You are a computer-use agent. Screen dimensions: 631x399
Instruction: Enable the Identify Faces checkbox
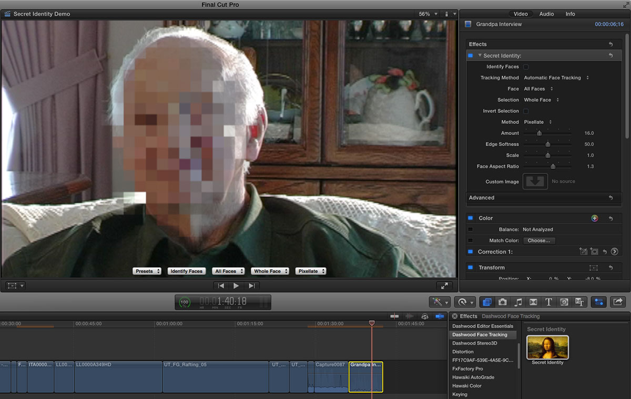pyautogui.click(x=526, y=67)
